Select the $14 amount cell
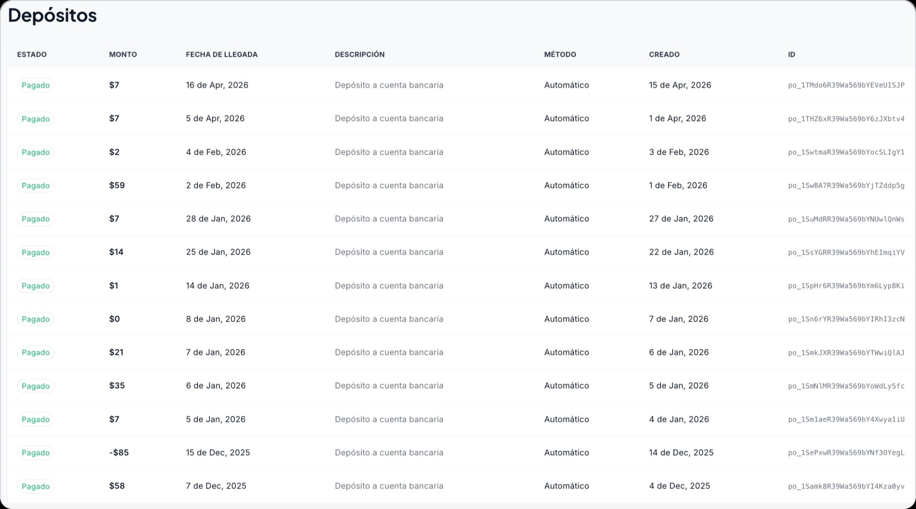 click(x=116, y=252)
